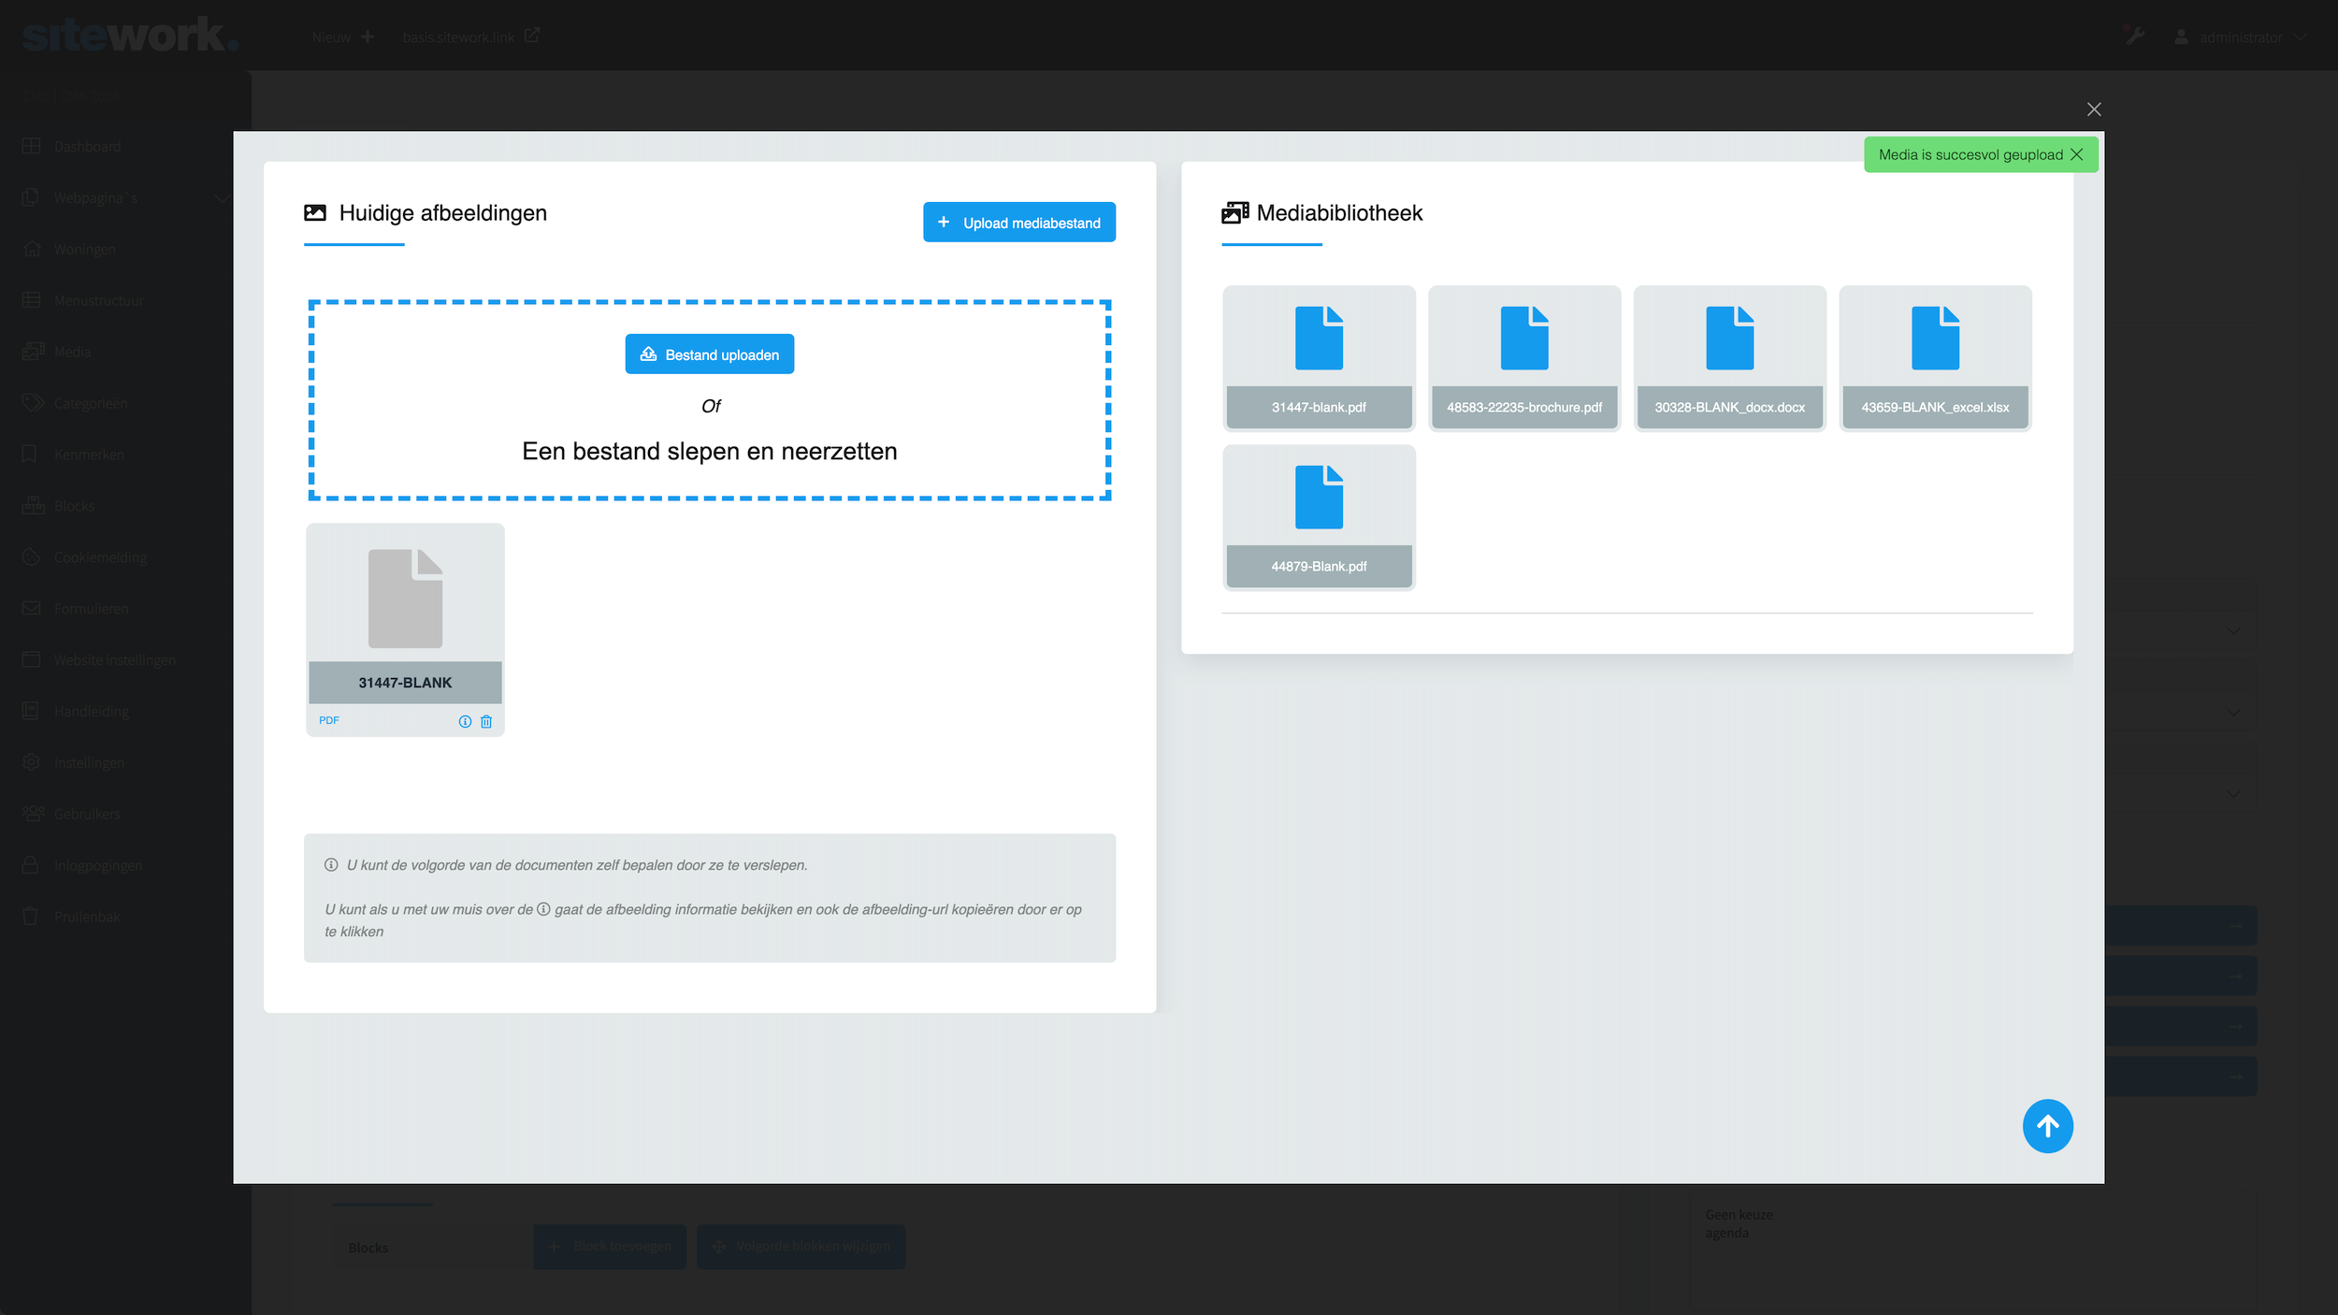Select 30328-BLANK_docx.docx from the media library

tap(1729, 357)
